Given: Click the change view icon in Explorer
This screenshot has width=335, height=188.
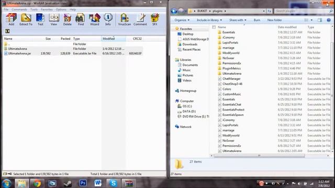Looking at the screenshot, I should point(306,20).
